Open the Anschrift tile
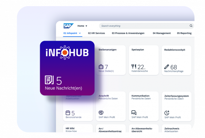 pos(111,106)
